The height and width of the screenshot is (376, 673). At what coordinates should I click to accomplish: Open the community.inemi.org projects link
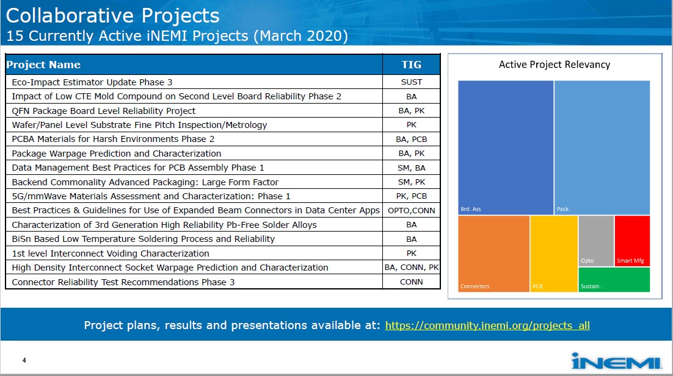pos(487,325)
